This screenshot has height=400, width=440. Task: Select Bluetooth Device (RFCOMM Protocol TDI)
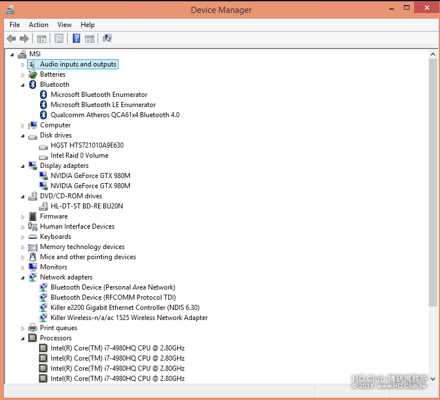tap(113, 297)
